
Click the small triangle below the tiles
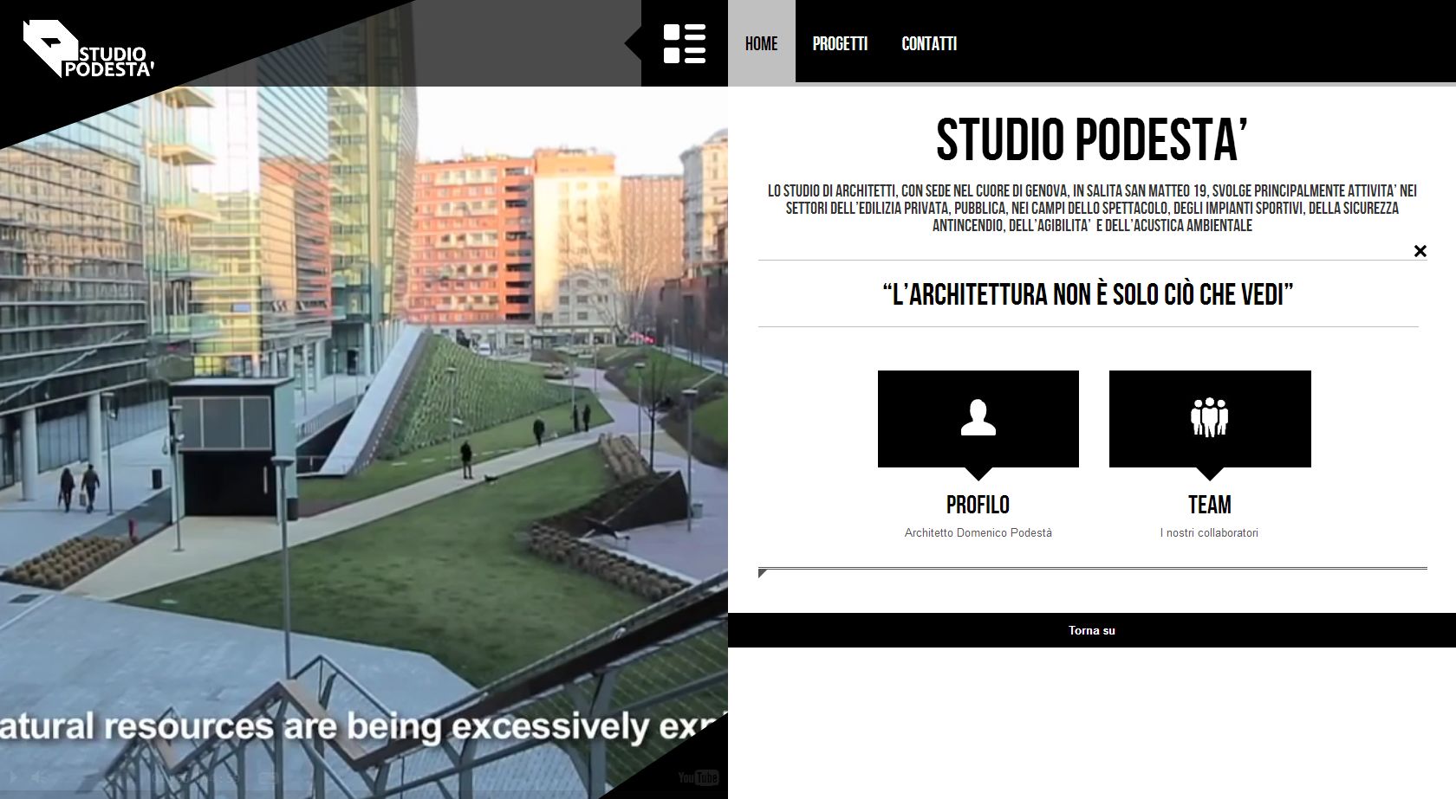[x=762, y=573]
